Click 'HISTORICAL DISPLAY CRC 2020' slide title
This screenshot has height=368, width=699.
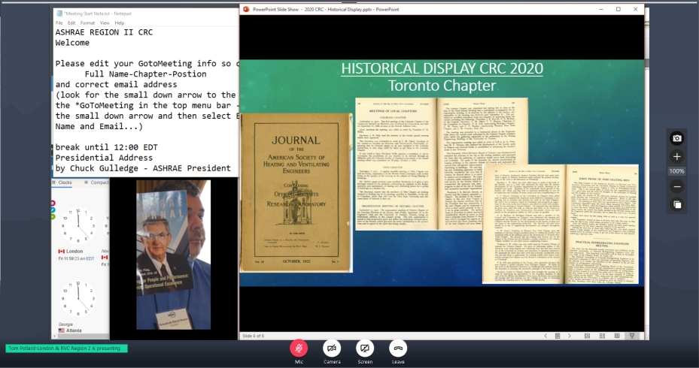coord(442,68)
